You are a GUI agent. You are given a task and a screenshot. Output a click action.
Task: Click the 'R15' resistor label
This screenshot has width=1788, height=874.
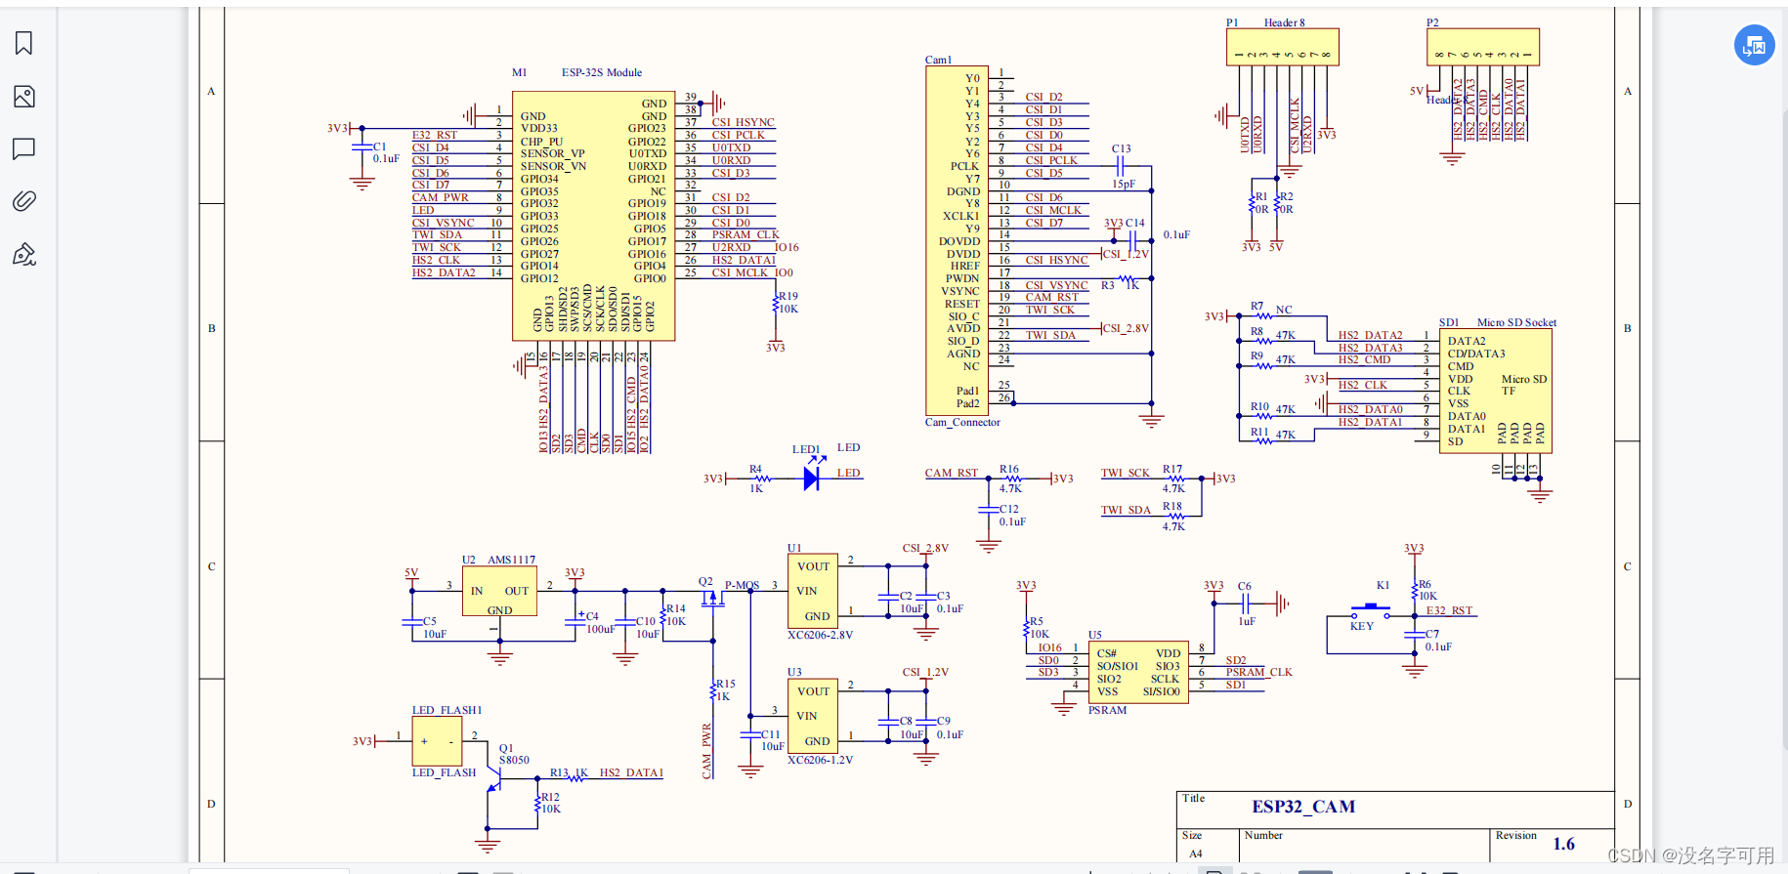(725, 684)
